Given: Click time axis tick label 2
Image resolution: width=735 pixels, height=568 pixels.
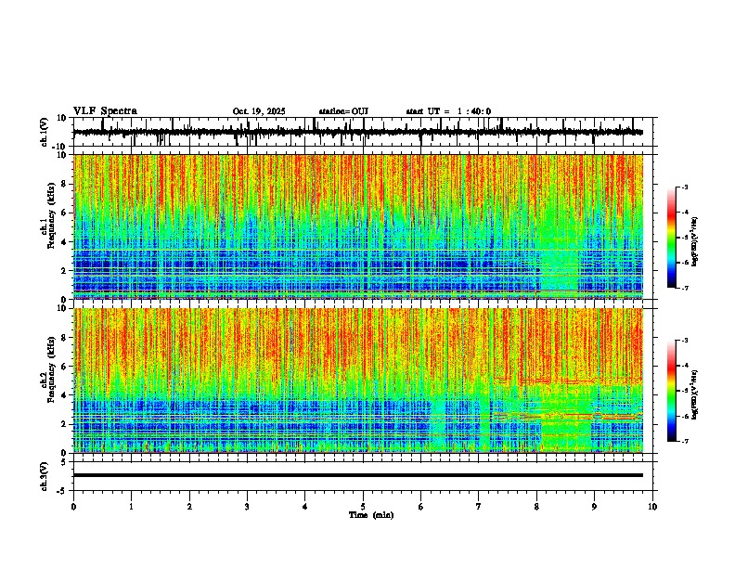Looking at the screenshot, I should tap(189, 507).
